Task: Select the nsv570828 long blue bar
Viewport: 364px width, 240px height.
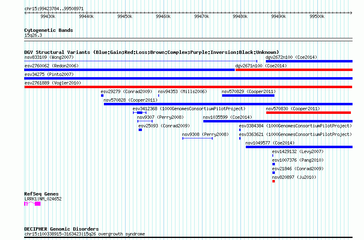Action: (228, 104)
